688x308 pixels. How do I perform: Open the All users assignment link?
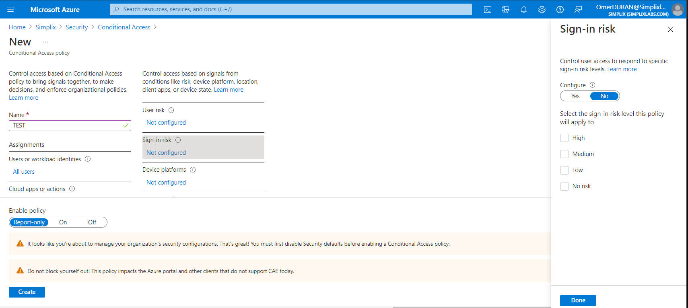point(24,172)
